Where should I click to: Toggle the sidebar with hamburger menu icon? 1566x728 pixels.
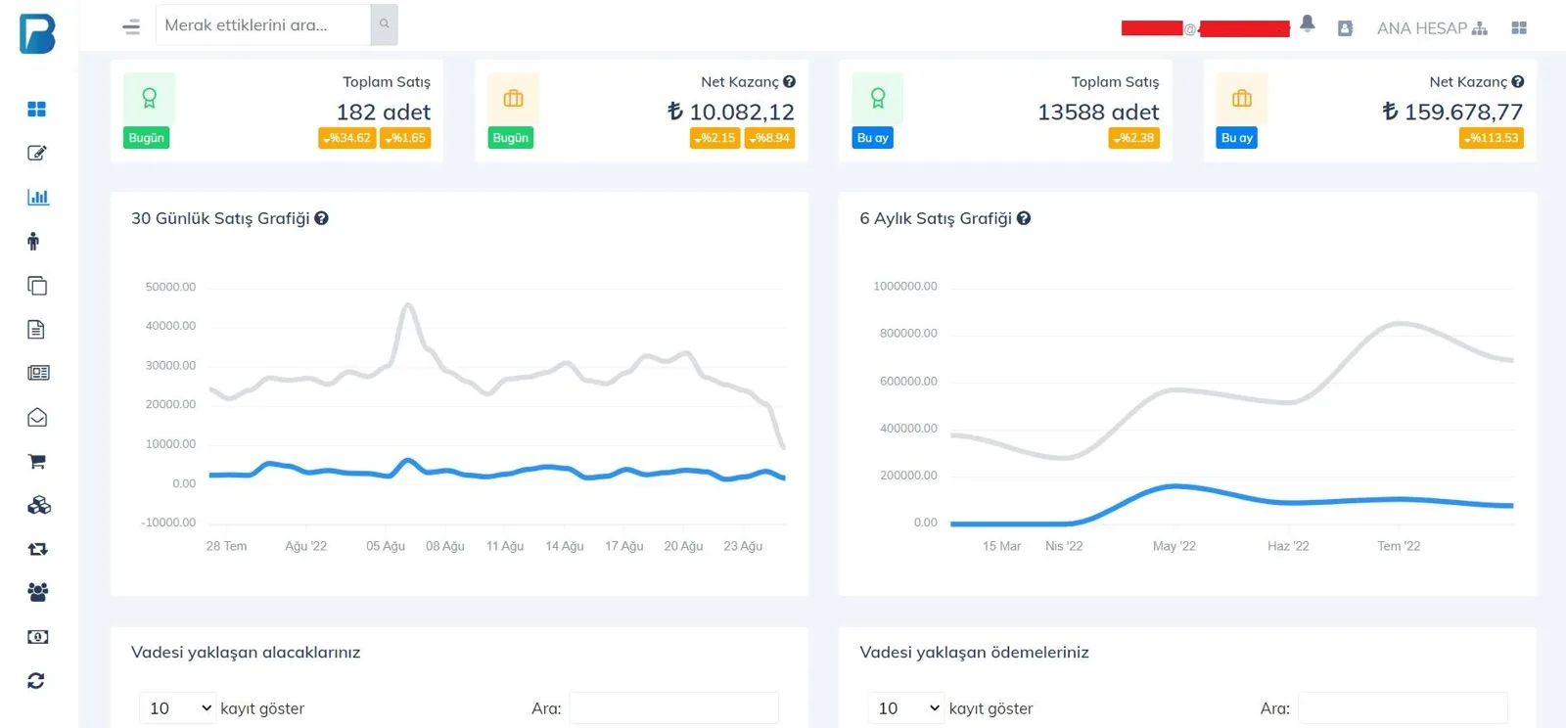coord(131,27)
